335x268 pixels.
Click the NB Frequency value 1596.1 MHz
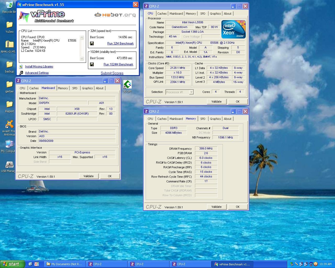tap(226, 137)
